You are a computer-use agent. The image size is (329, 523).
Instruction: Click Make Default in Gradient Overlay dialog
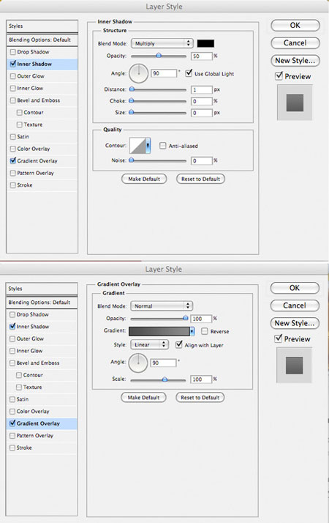(x=143, y=397)
